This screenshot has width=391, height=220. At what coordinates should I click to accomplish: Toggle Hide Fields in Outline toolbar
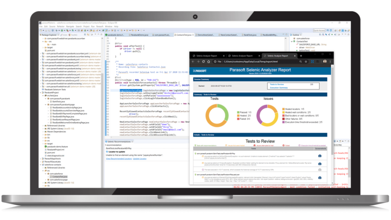(x=326, y=35)
